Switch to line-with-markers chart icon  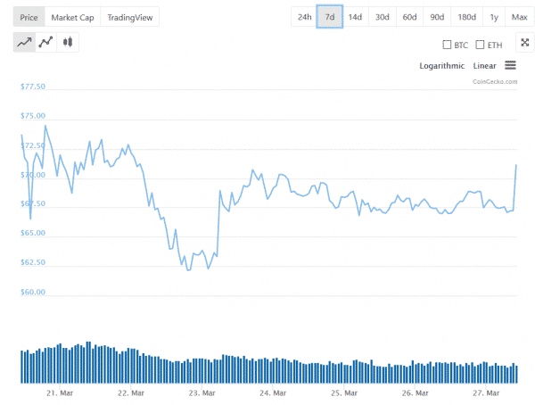[45, 42]
